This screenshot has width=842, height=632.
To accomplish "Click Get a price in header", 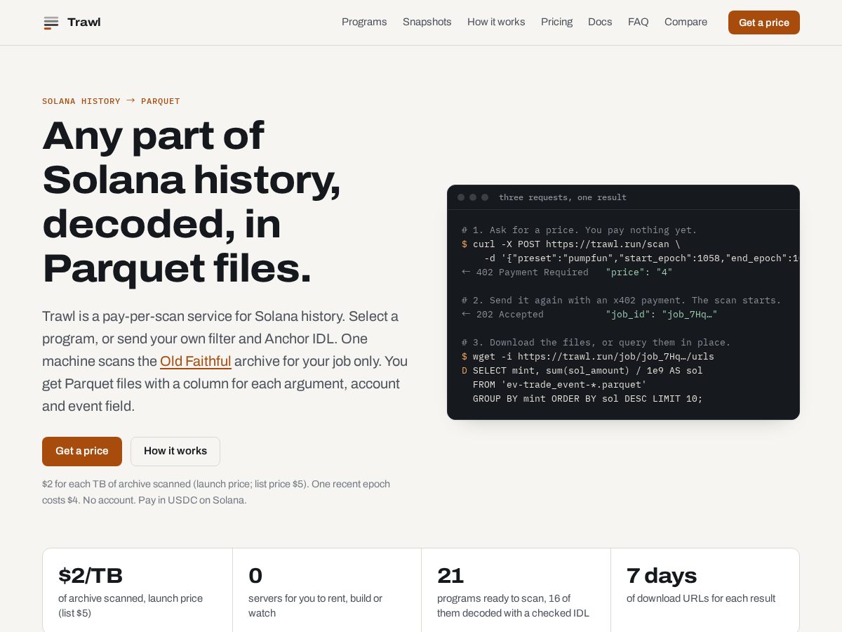I will tap(764, 22).
